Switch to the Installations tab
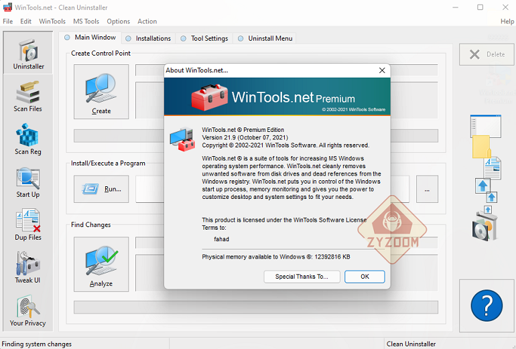The height and width of the screenshot is (349, 516). click(x=148, y=38)
